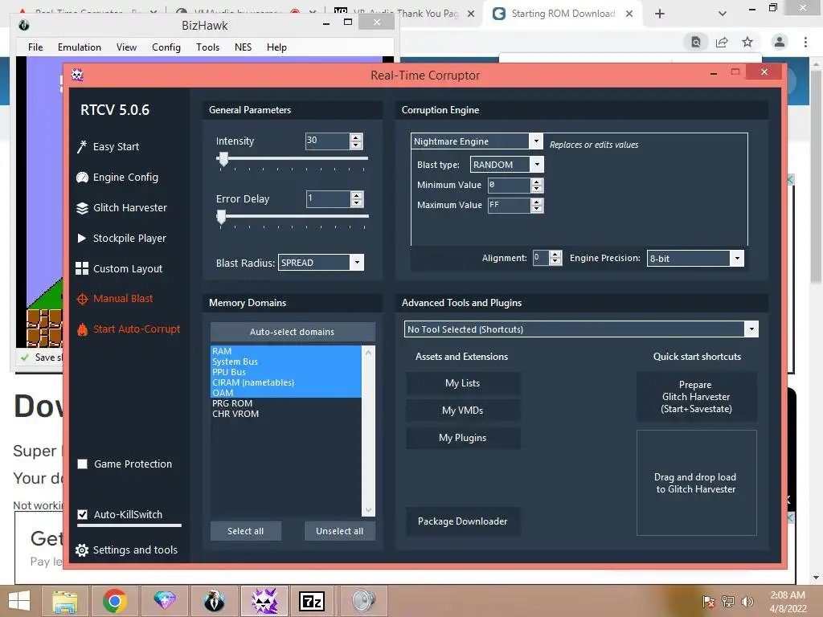Image resolution: width=823 pixels, height=617 pixels.
Task: Open Chrome tab search chevron
Action: [x=723, y=14]
